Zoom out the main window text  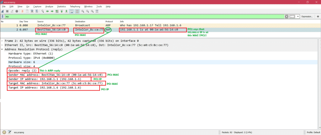pos(87,11)
